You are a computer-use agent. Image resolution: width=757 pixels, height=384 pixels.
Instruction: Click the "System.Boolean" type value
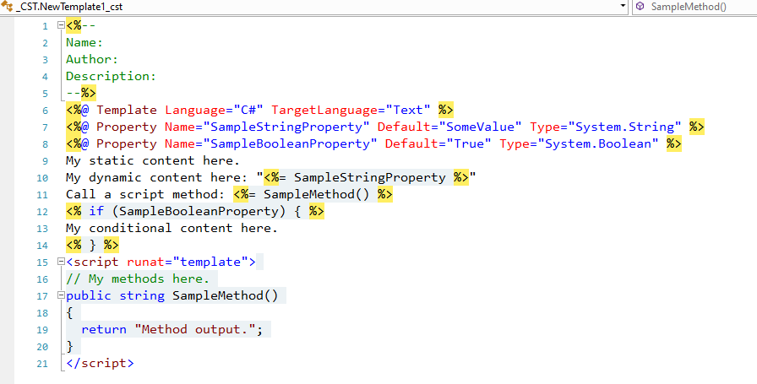(598, 143)
